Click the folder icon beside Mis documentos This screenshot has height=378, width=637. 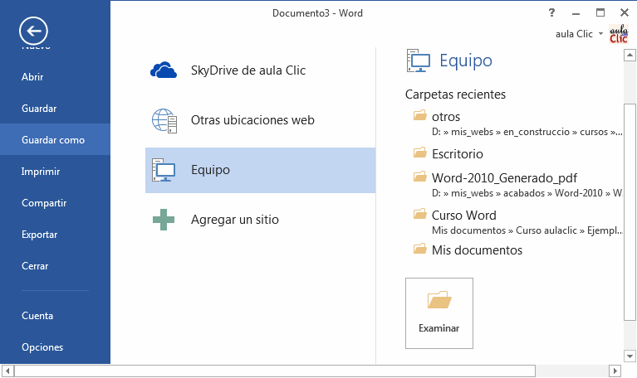pos(420,249)
